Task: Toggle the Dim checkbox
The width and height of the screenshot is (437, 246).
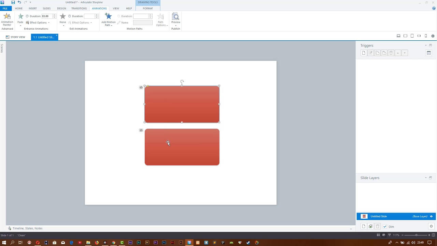Action: pos(385,227)
